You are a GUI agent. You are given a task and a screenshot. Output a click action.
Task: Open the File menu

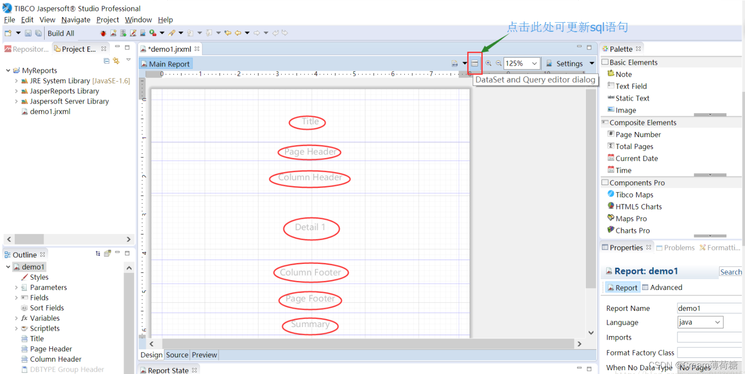point(10,20)
